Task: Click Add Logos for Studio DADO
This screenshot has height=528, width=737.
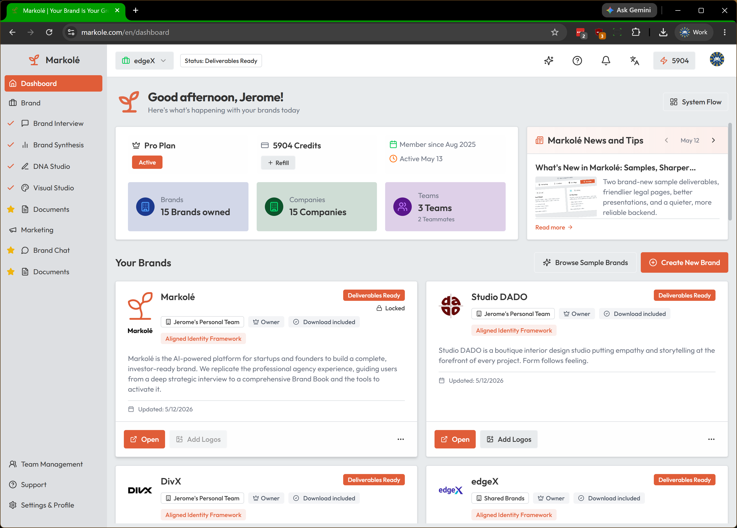Action: pos(509,439)
